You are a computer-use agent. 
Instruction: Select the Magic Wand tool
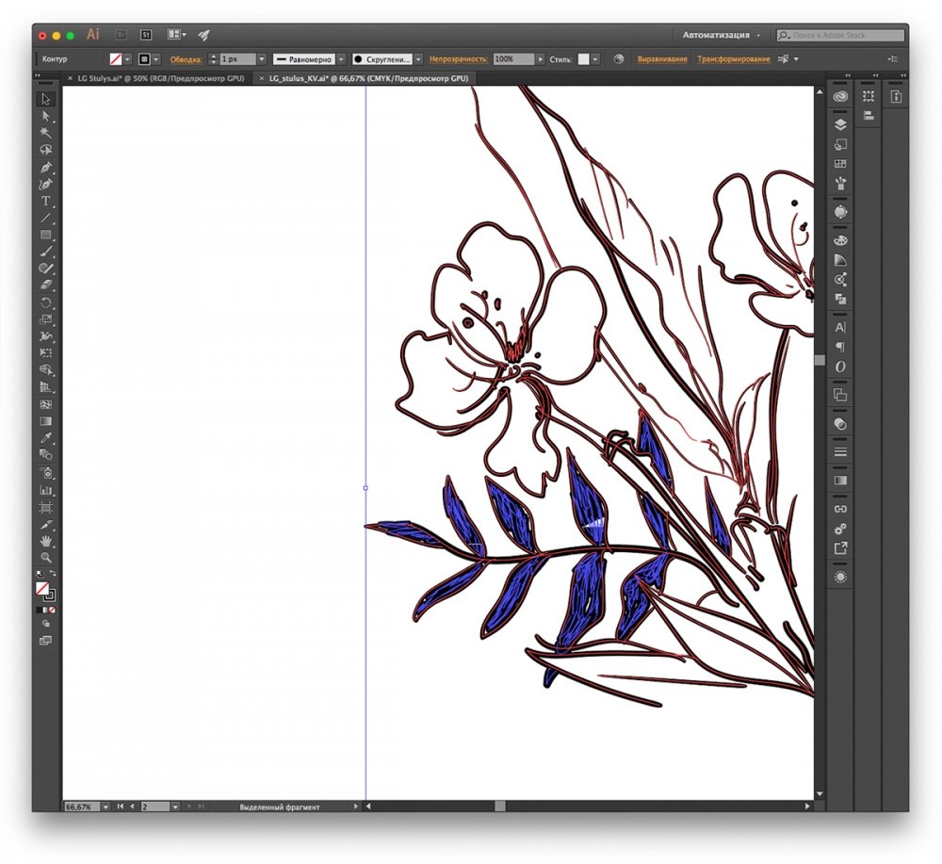tap(45, 133)
